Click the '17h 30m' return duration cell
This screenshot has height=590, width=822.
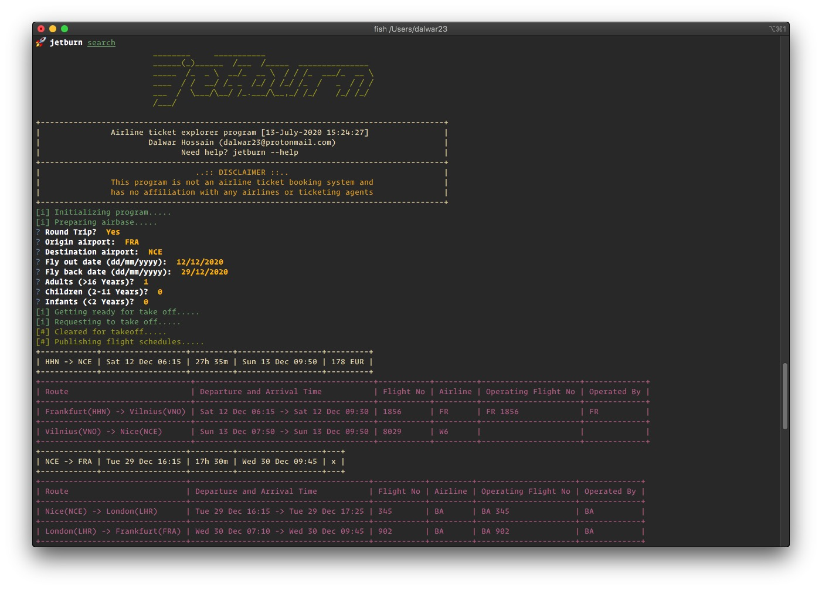pos(212,462)
